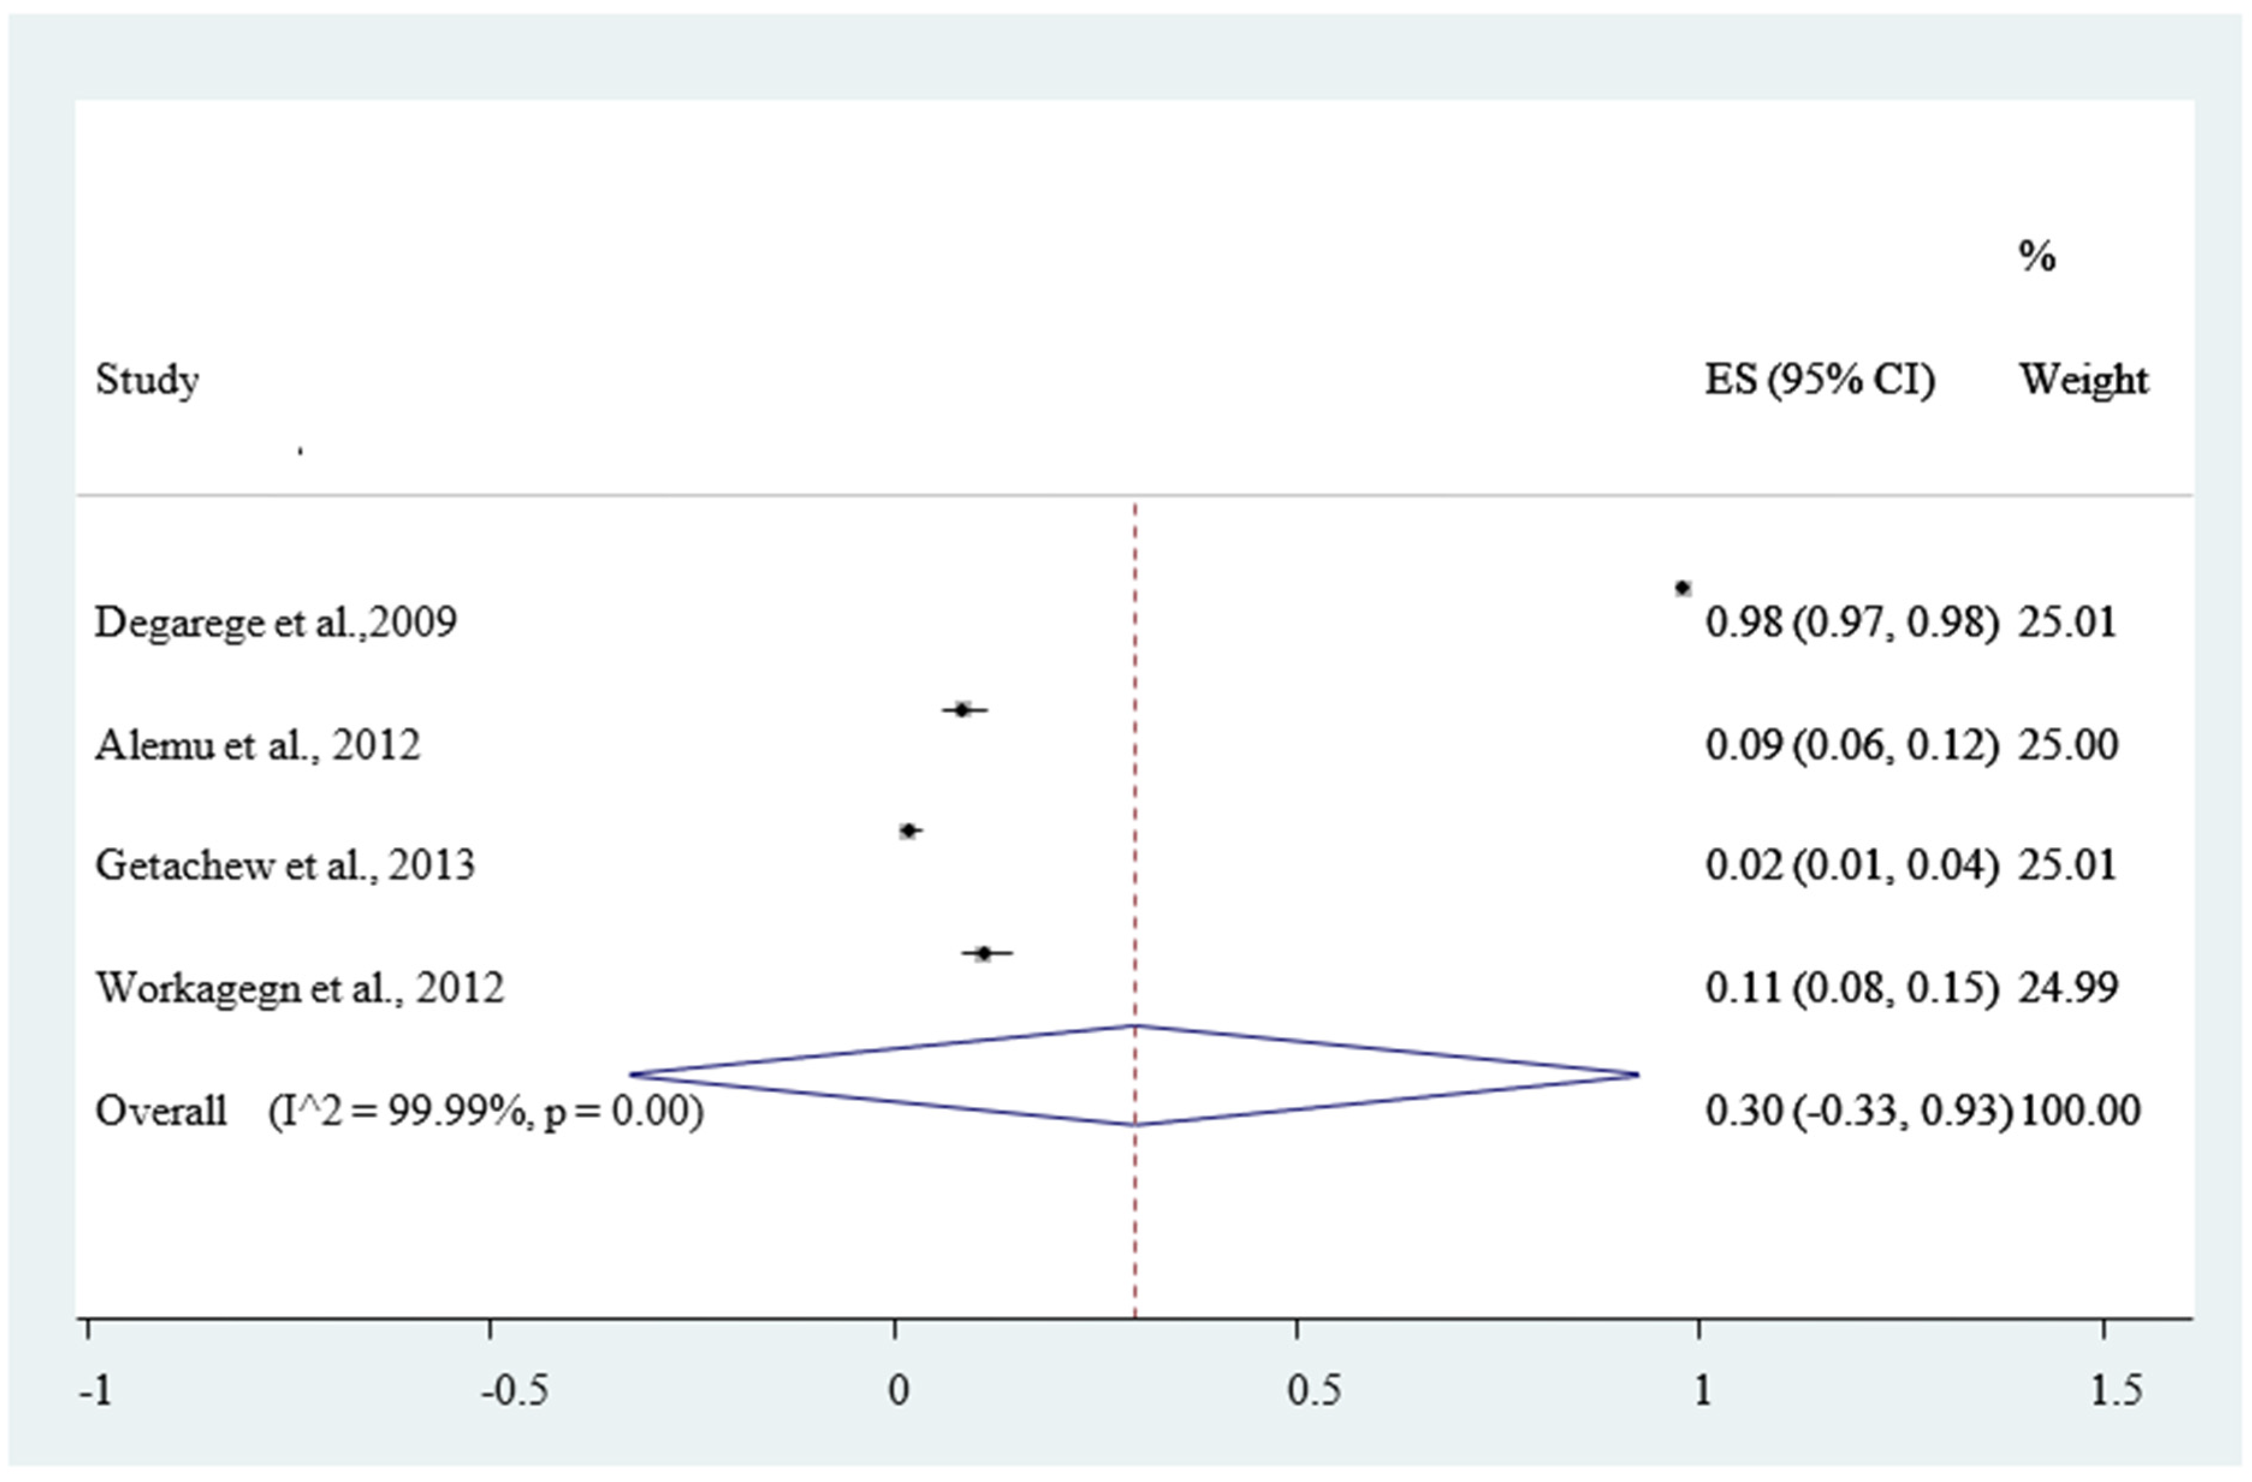
Task: Click the Weight column header
Action: pyautogui.click(x=2084, y=380)
